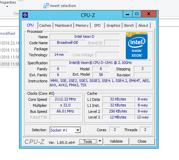Maximize the CPU-Z window
The height and width of the screenshot is (160, 179).
pos(137,14)
